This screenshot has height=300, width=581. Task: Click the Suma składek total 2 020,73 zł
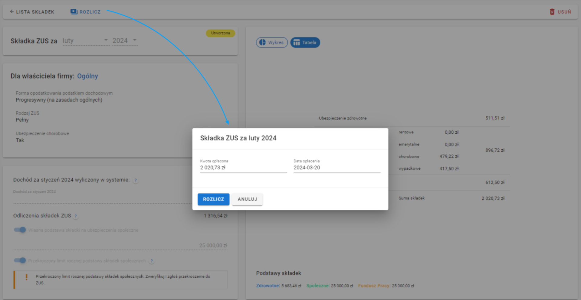coord(493,198)
